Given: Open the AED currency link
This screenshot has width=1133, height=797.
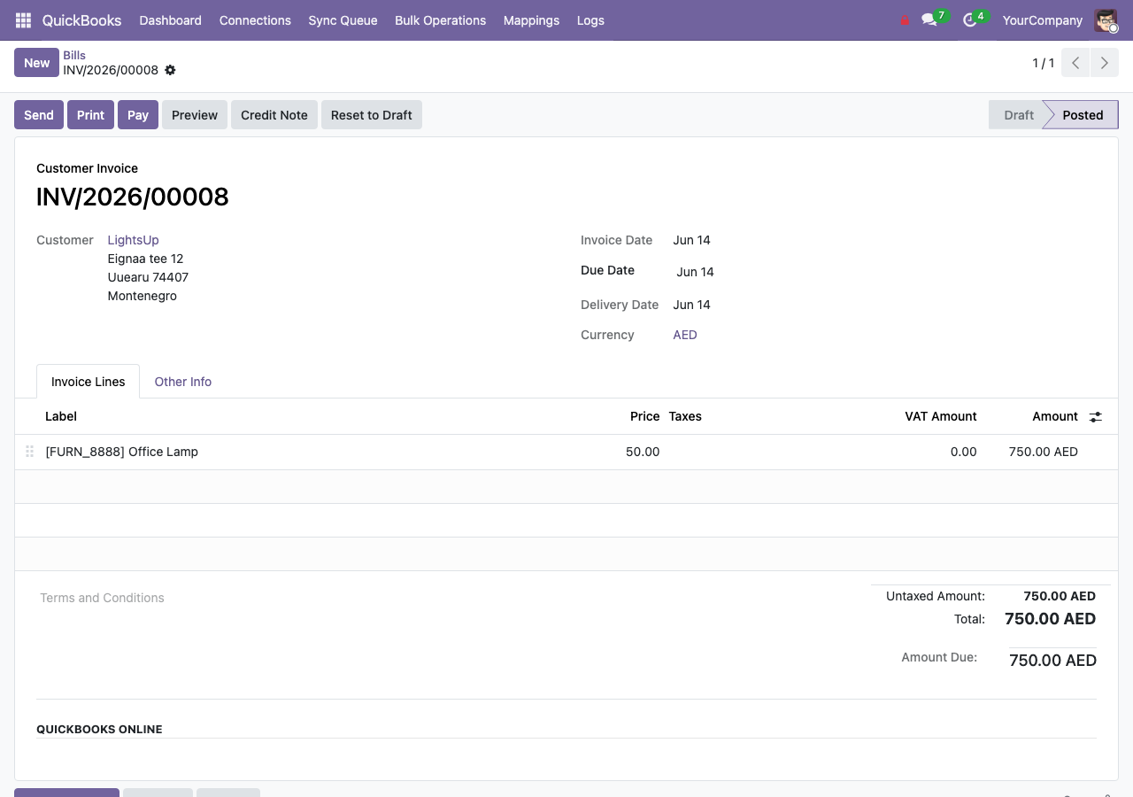Looking at the screenshot, I should [x=685, y=335].
